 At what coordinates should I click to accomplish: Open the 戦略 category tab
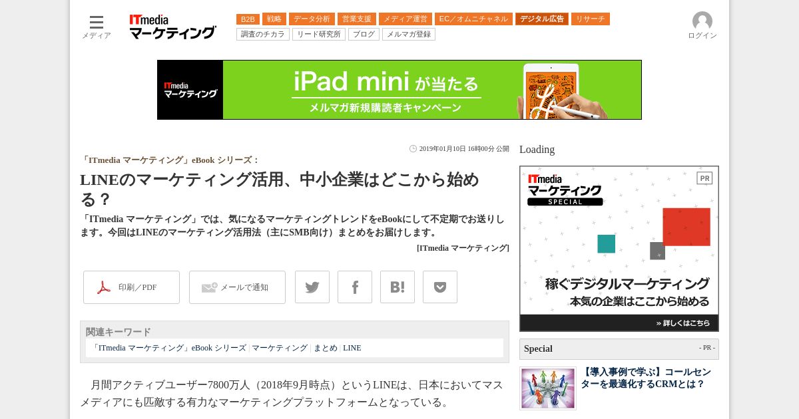pos(274,19)
